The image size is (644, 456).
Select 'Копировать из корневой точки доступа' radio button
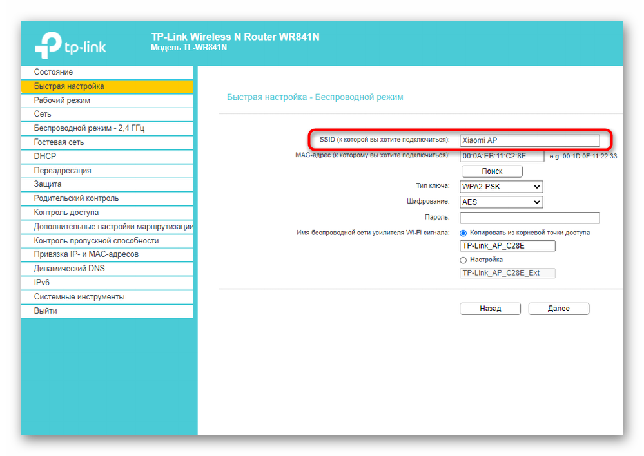point(463,233)
